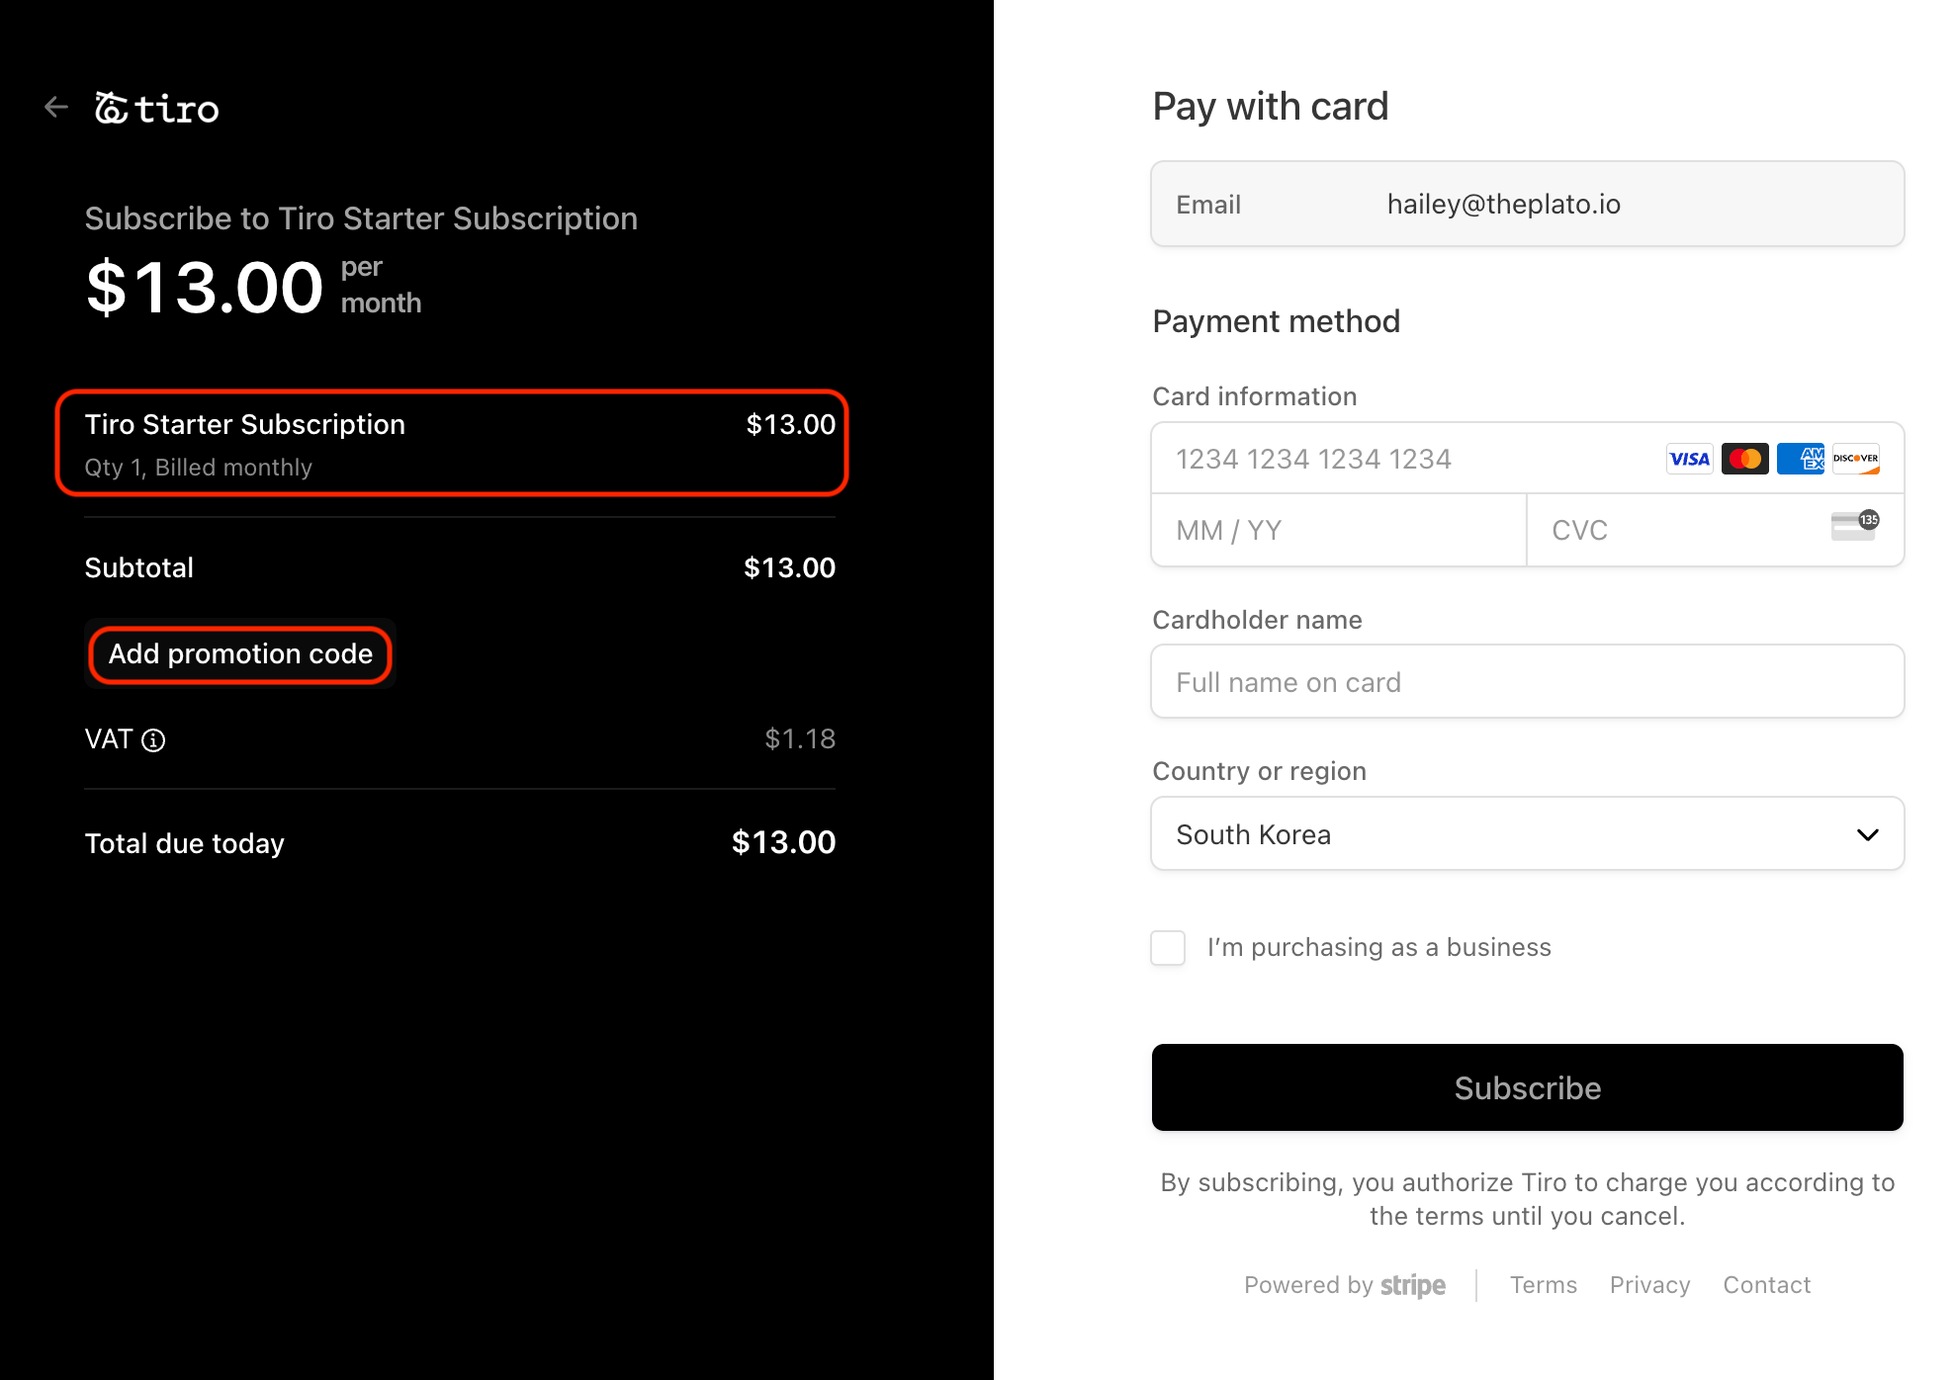Click the South Korea dropdown chevron
The width and height of the screenshot is (1954, 1380).
click(x=1867, y=834)
